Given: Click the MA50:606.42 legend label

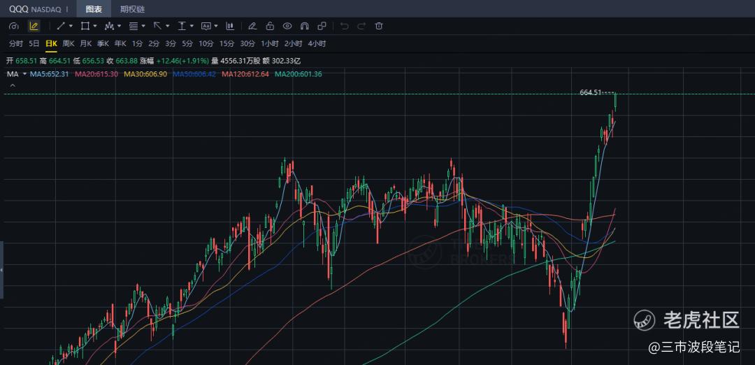Looking at the screenshot, I should (x=194, y=74).
